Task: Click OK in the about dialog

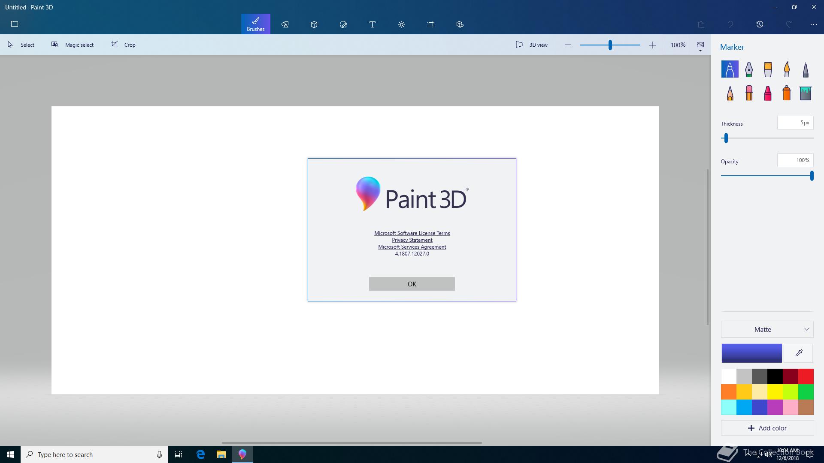Action: coord(412,284)
